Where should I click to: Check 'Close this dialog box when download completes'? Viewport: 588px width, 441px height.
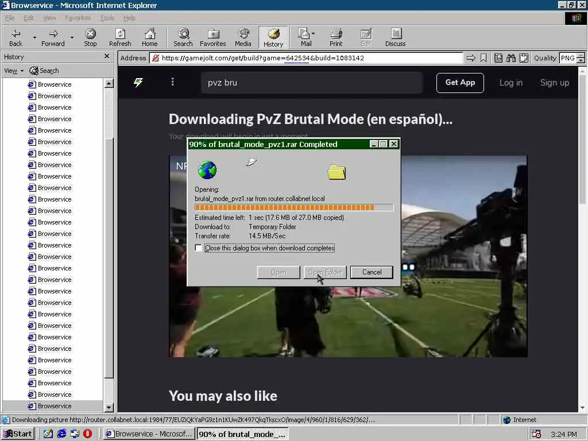[x=198, y=248]
